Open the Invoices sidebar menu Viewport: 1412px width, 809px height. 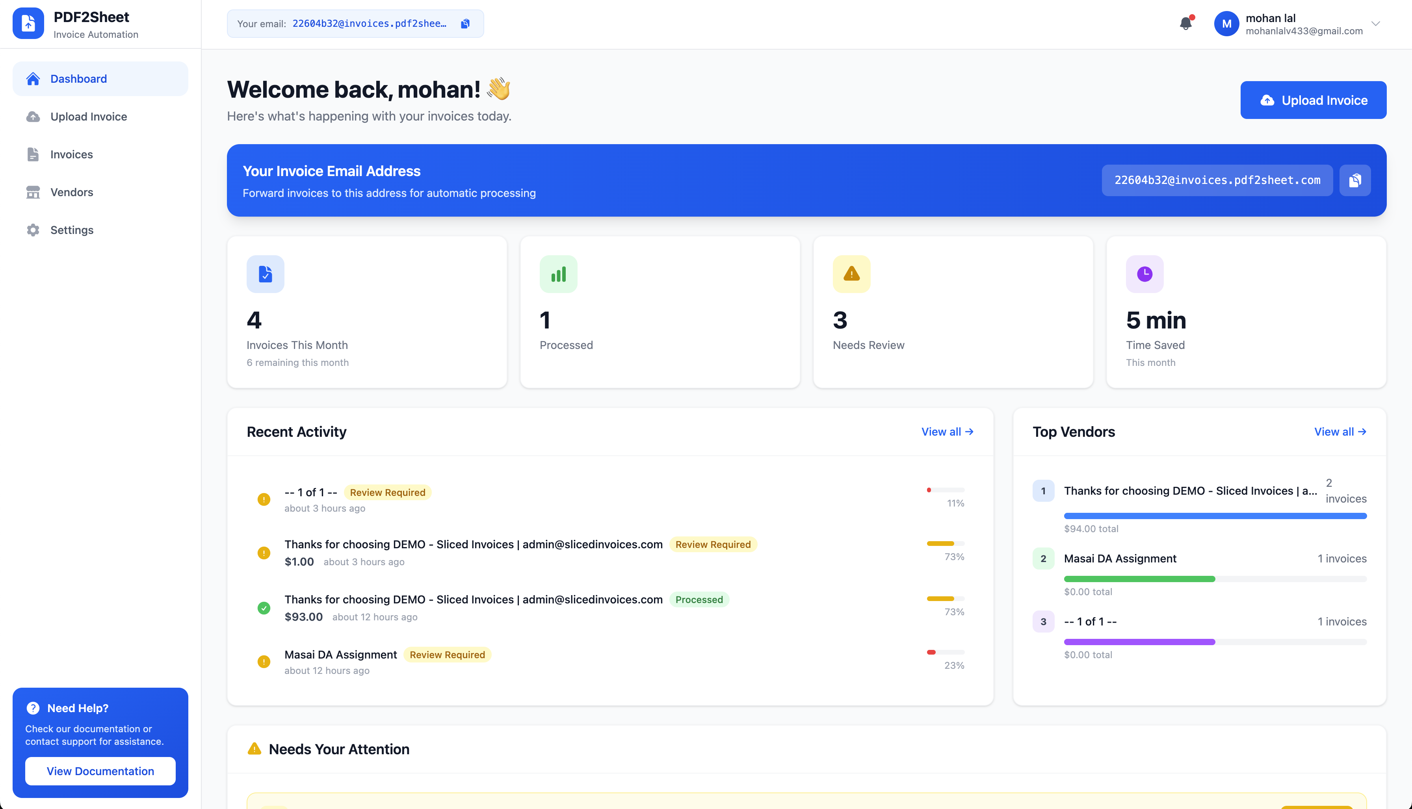71,154
